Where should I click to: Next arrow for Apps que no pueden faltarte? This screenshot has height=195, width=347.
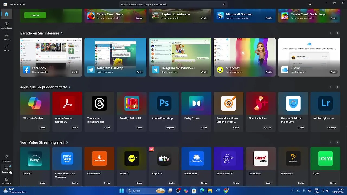(338, 87)
